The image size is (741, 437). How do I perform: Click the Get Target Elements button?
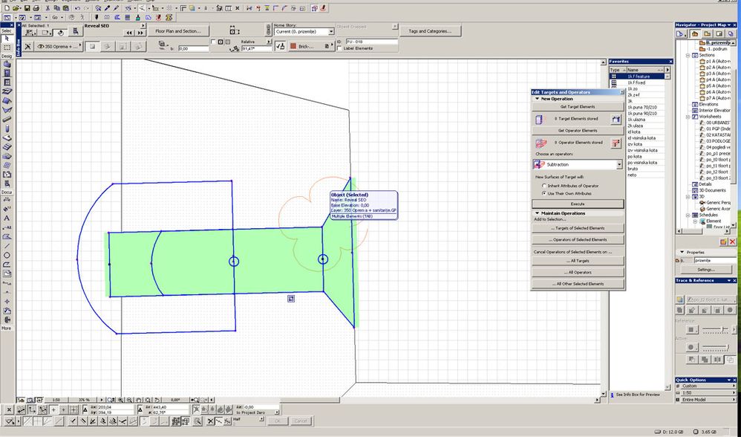577,107
